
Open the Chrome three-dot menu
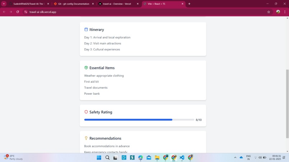pyautogui.click(x=285, y=12)
